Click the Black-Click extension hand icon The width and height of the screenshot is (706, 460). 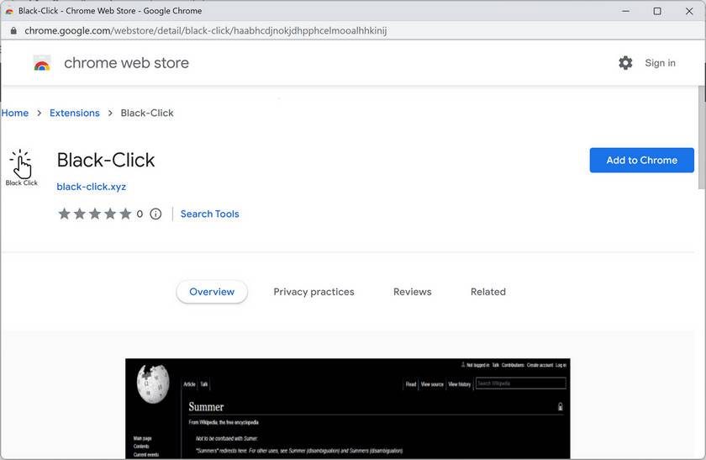tap(22, 165)
